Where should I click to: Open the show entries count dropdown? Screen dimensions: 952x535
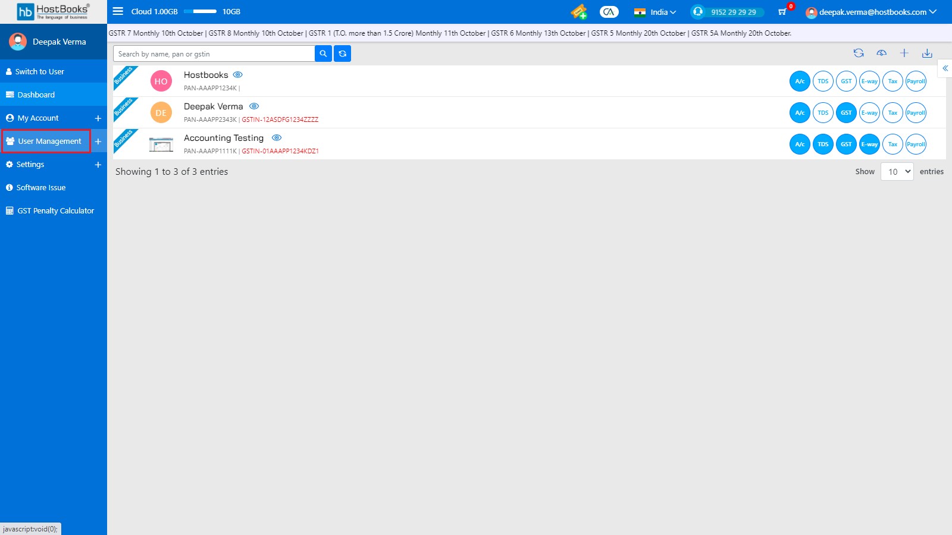click(x=897, y=172)
